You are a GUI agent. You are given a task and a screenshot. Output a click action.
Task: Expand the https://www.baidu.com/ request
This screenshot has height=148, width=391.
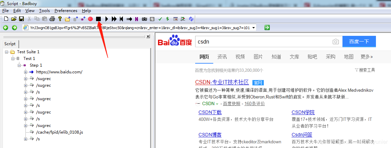25,72
